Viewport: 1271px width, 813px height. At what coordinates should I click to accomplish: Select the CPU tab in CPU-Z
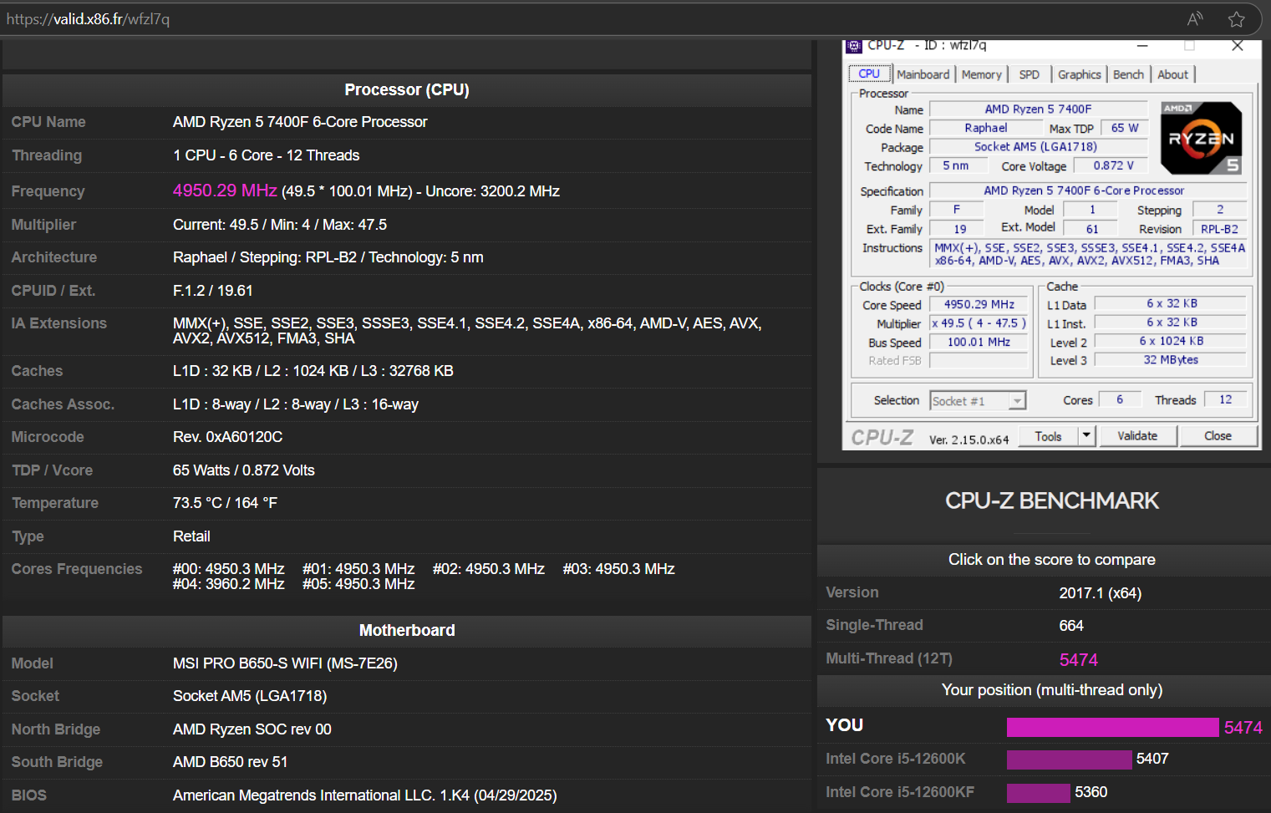pos(869,74)
